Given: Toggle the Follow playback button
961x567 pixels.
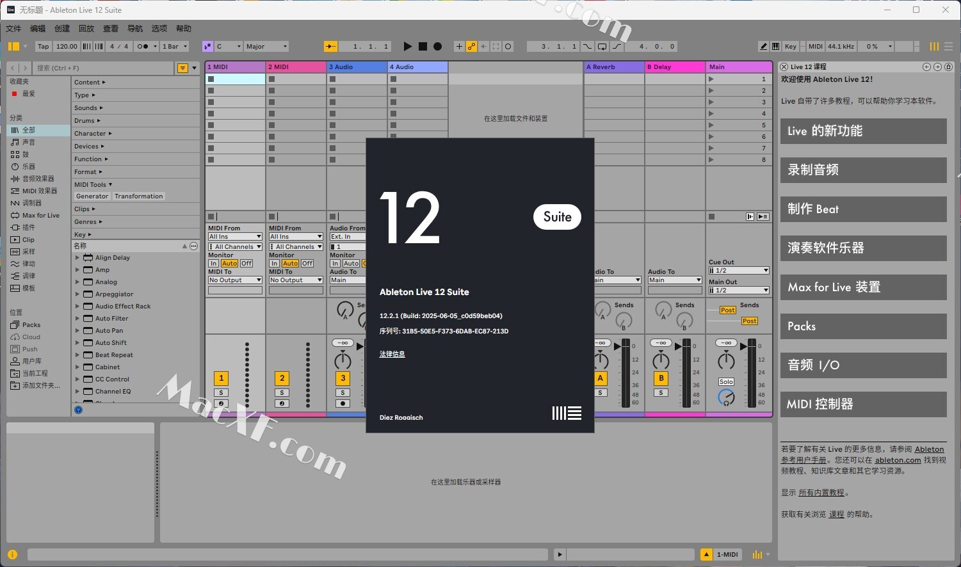Looking at the screenshot, I should 330,46.
